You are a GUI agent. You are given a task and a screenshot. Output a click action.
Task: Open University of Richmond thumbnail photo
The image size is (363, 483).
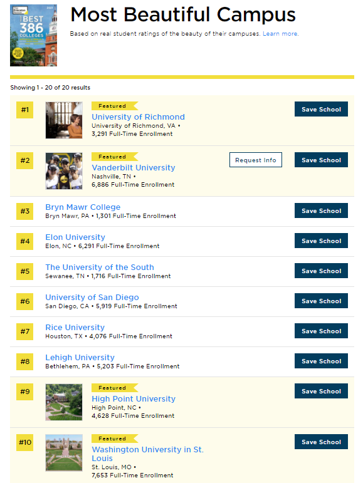coord(64,120)
